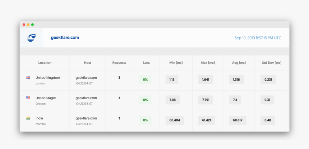
Task: Sort by the Host column header
Action: [x=87, y=63]
